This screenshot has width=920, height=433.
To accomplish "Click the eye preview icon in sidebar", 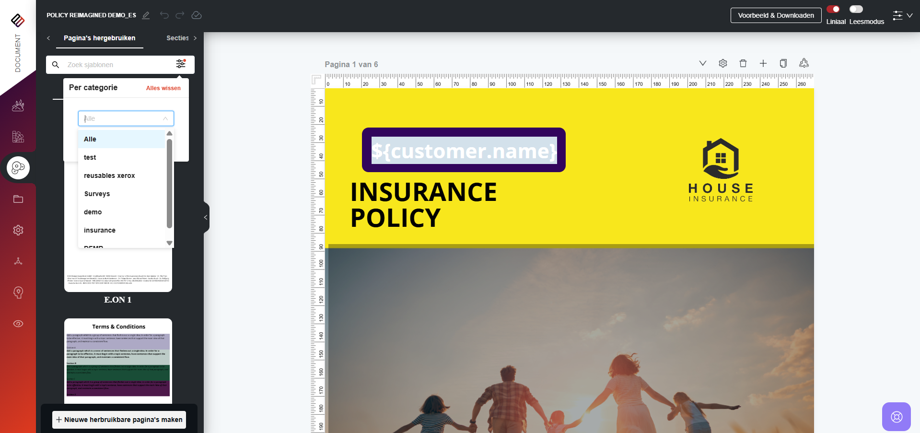I will 18,324.
